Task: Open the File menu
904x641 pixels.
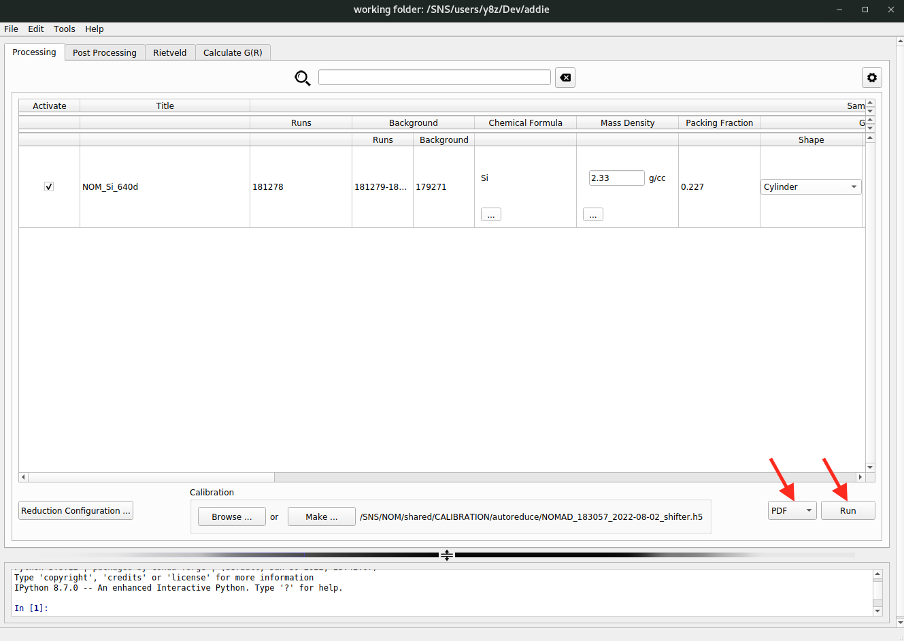Action: [x=12, y=29]
